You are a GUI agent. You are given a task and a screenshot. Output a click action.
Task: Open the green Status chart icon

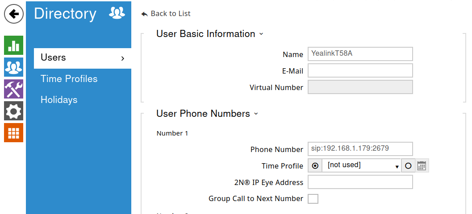(x=13, y=45)
